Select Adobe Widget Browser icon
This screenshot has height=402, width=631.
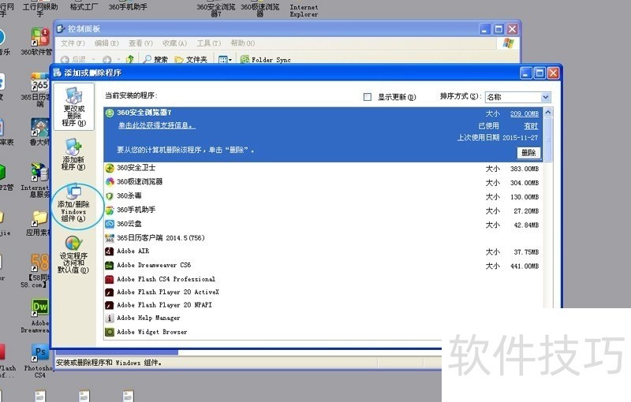110,332
